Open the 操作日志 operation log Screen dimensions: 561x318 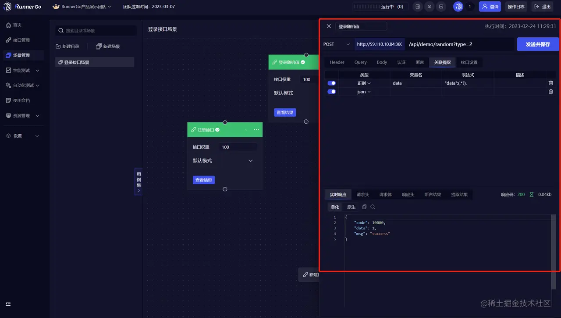click(516, 7)
